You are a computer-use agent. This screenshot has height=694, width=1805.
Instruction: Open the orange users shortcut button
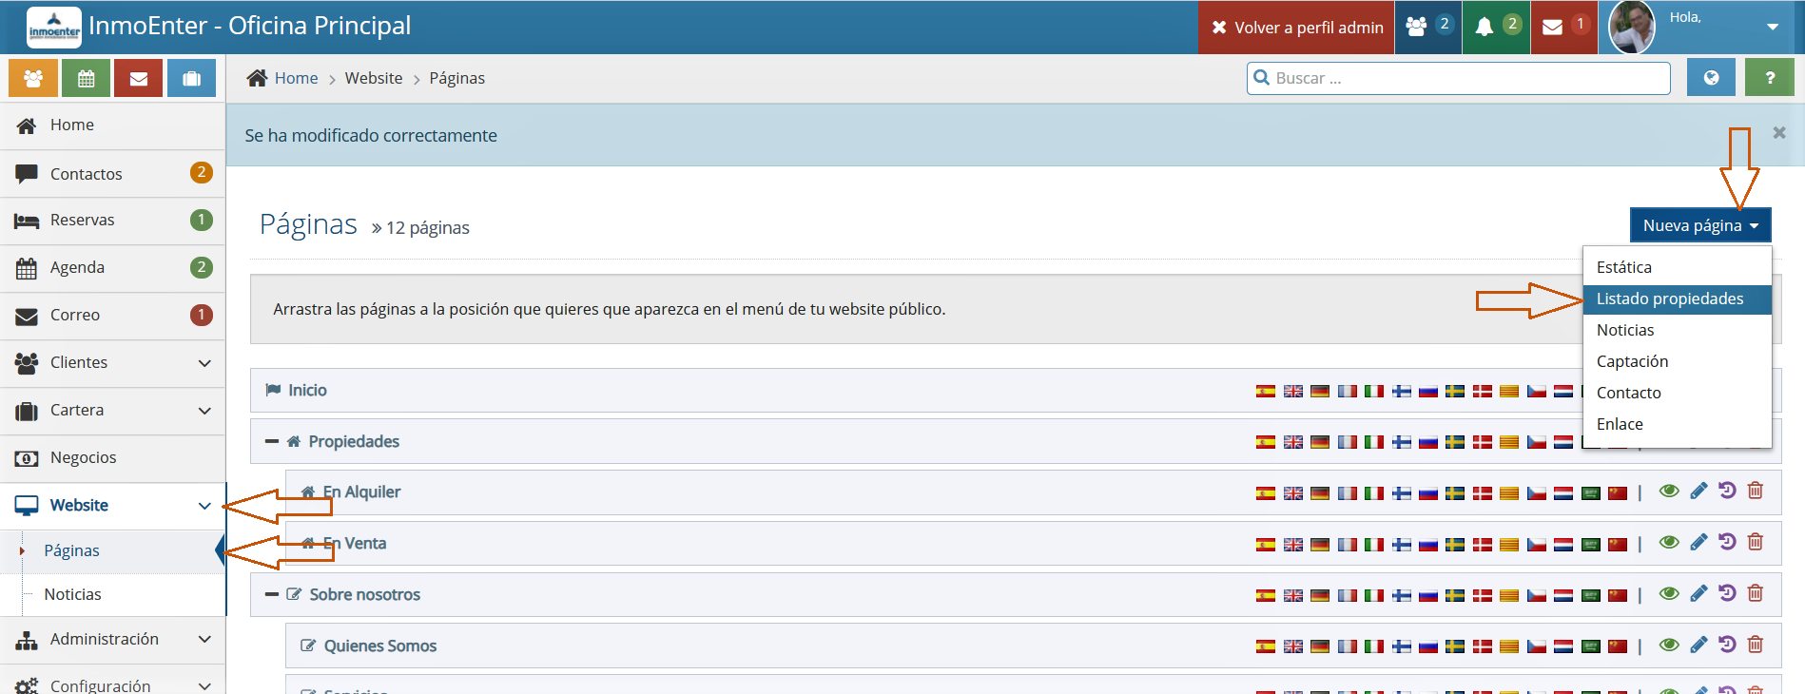[x=33, y=78]
